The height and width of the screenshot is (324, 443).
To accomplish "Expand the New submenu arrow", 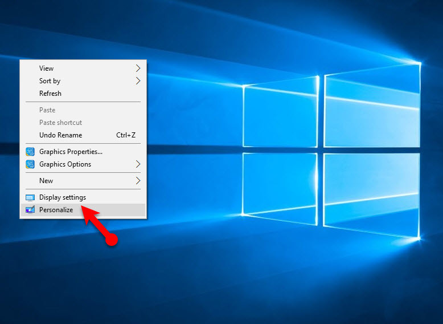I will (x=138, y=180).
